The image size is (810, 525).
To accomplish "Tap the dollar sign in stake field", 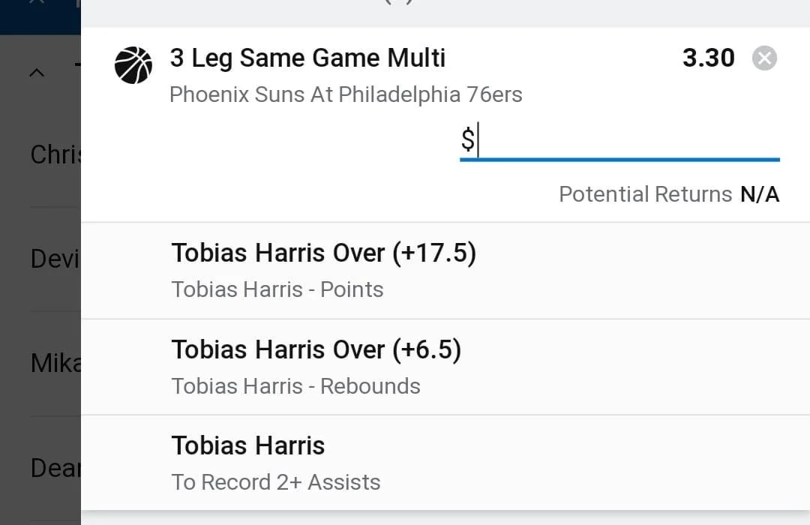I will coord(467,140).
